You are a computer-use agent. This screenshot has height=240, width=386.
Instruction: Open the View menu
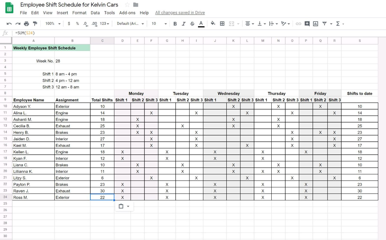click(x=48, y=13)
